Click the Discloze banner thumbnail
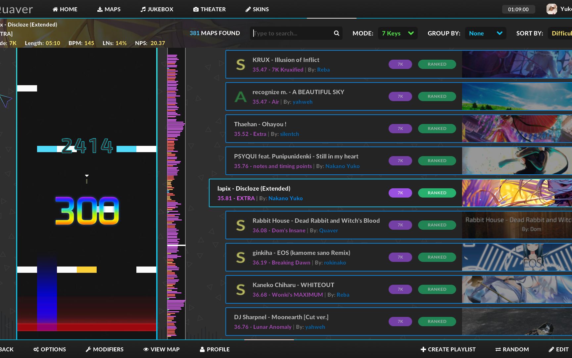Image resolution: width=572 pixels, height=358 pixels. click(x=517, y=193)
